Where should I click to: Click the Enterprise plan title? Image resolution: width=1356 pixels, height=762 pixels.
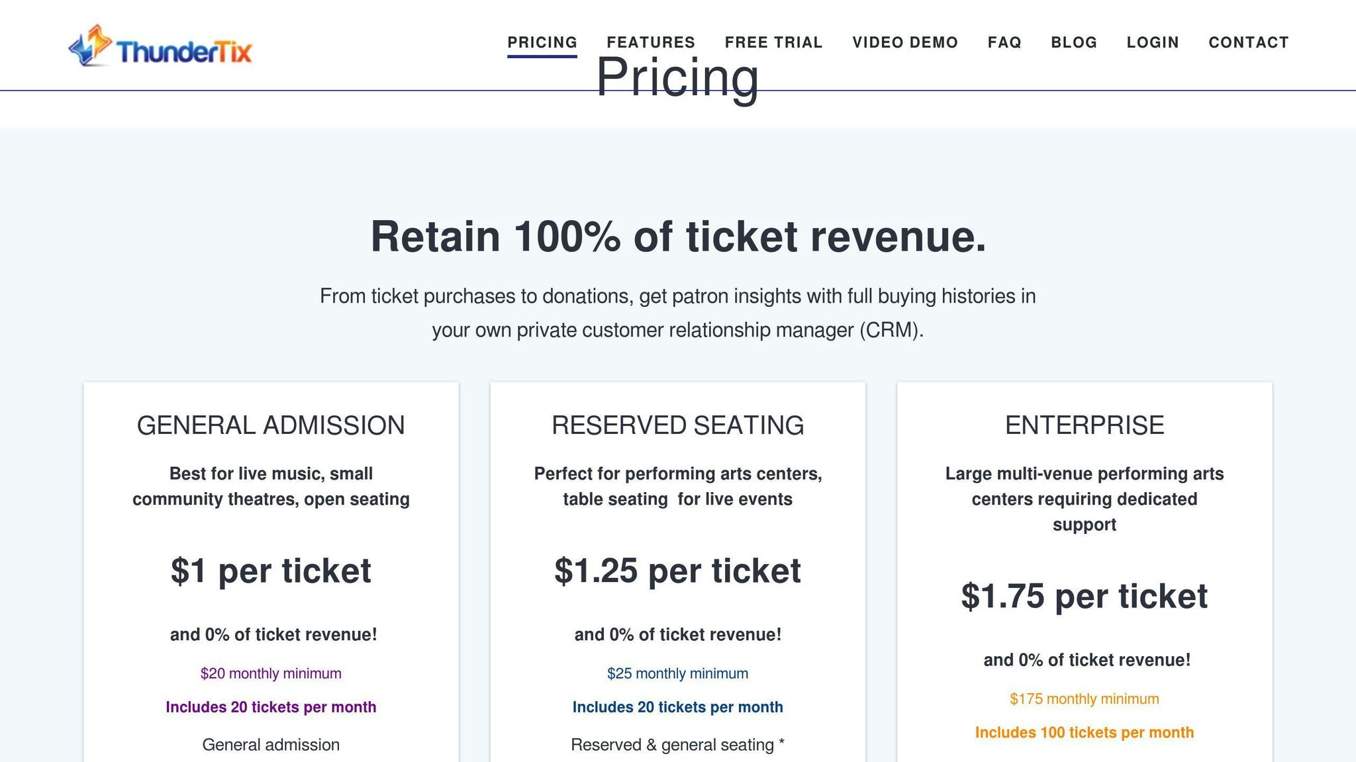tap(1084, 425)
